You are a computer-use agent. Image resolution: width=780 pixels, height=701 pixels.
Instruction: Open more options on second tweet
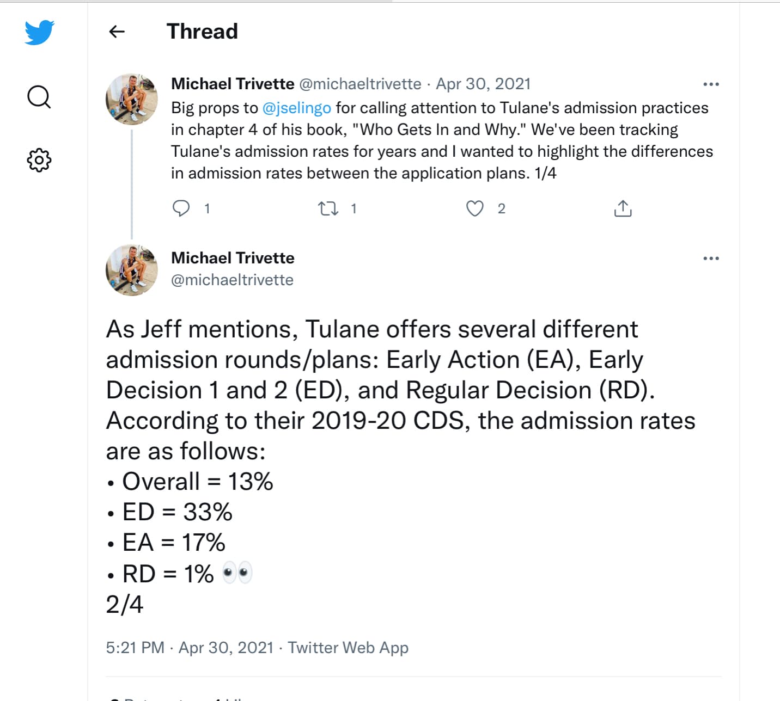[711, 259]
